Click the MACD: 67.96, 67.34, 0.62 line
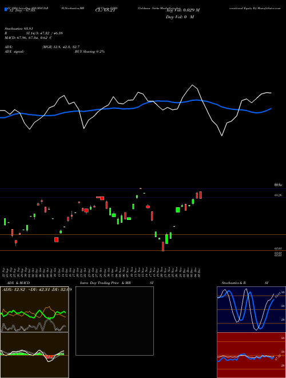 point(28,38)
